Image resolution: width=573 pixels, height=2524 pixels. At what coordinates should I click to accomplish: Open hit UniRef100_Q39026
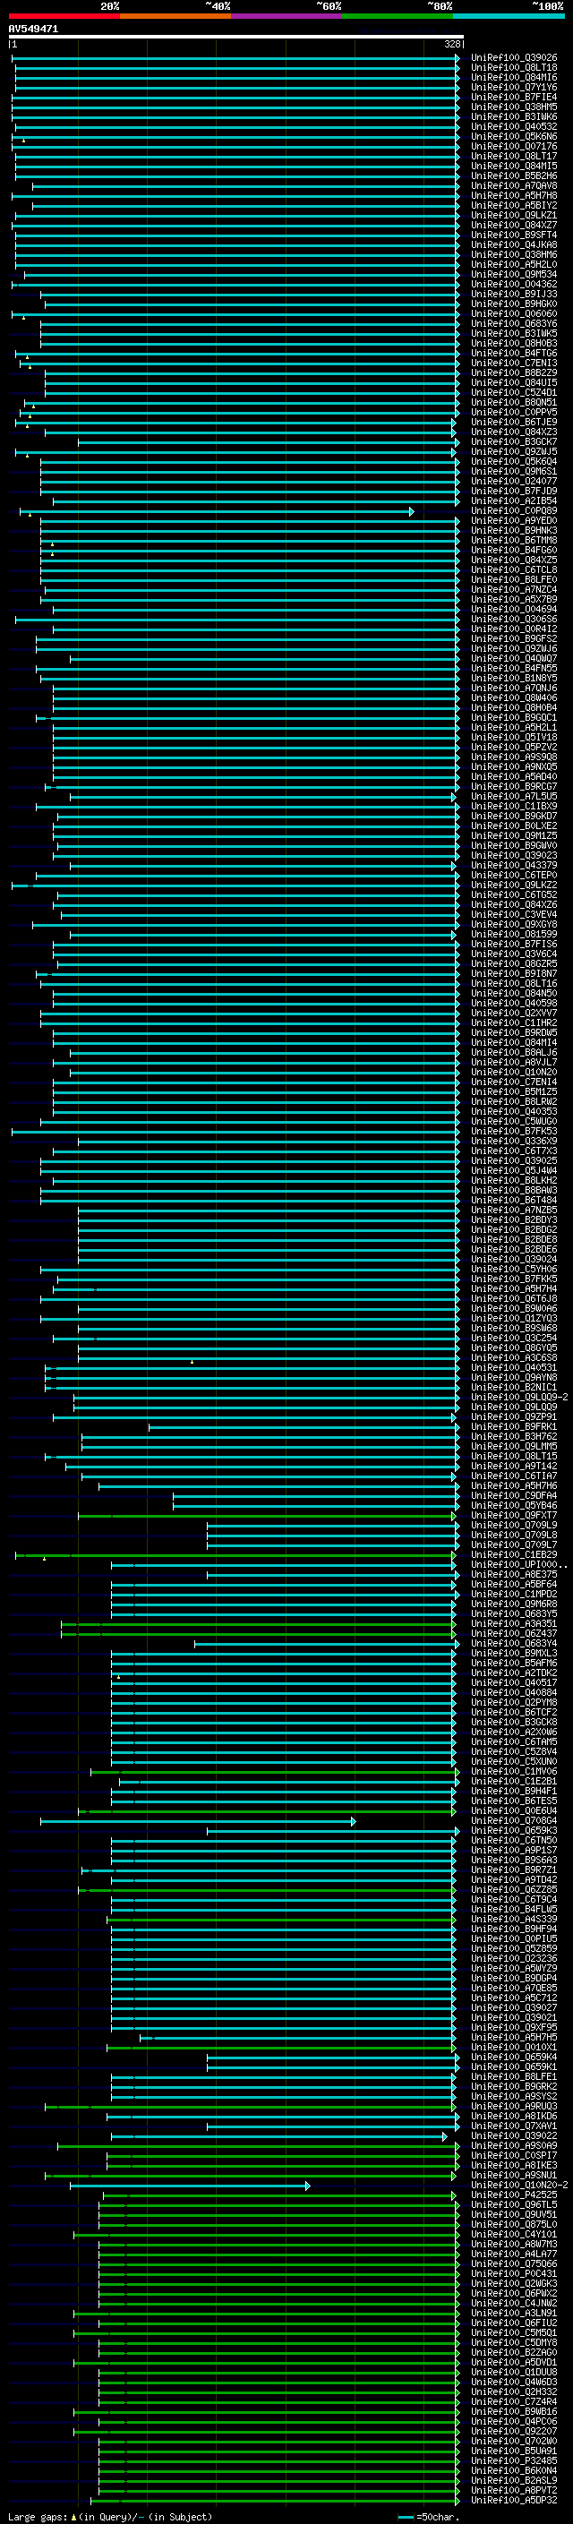pos(514,58)
